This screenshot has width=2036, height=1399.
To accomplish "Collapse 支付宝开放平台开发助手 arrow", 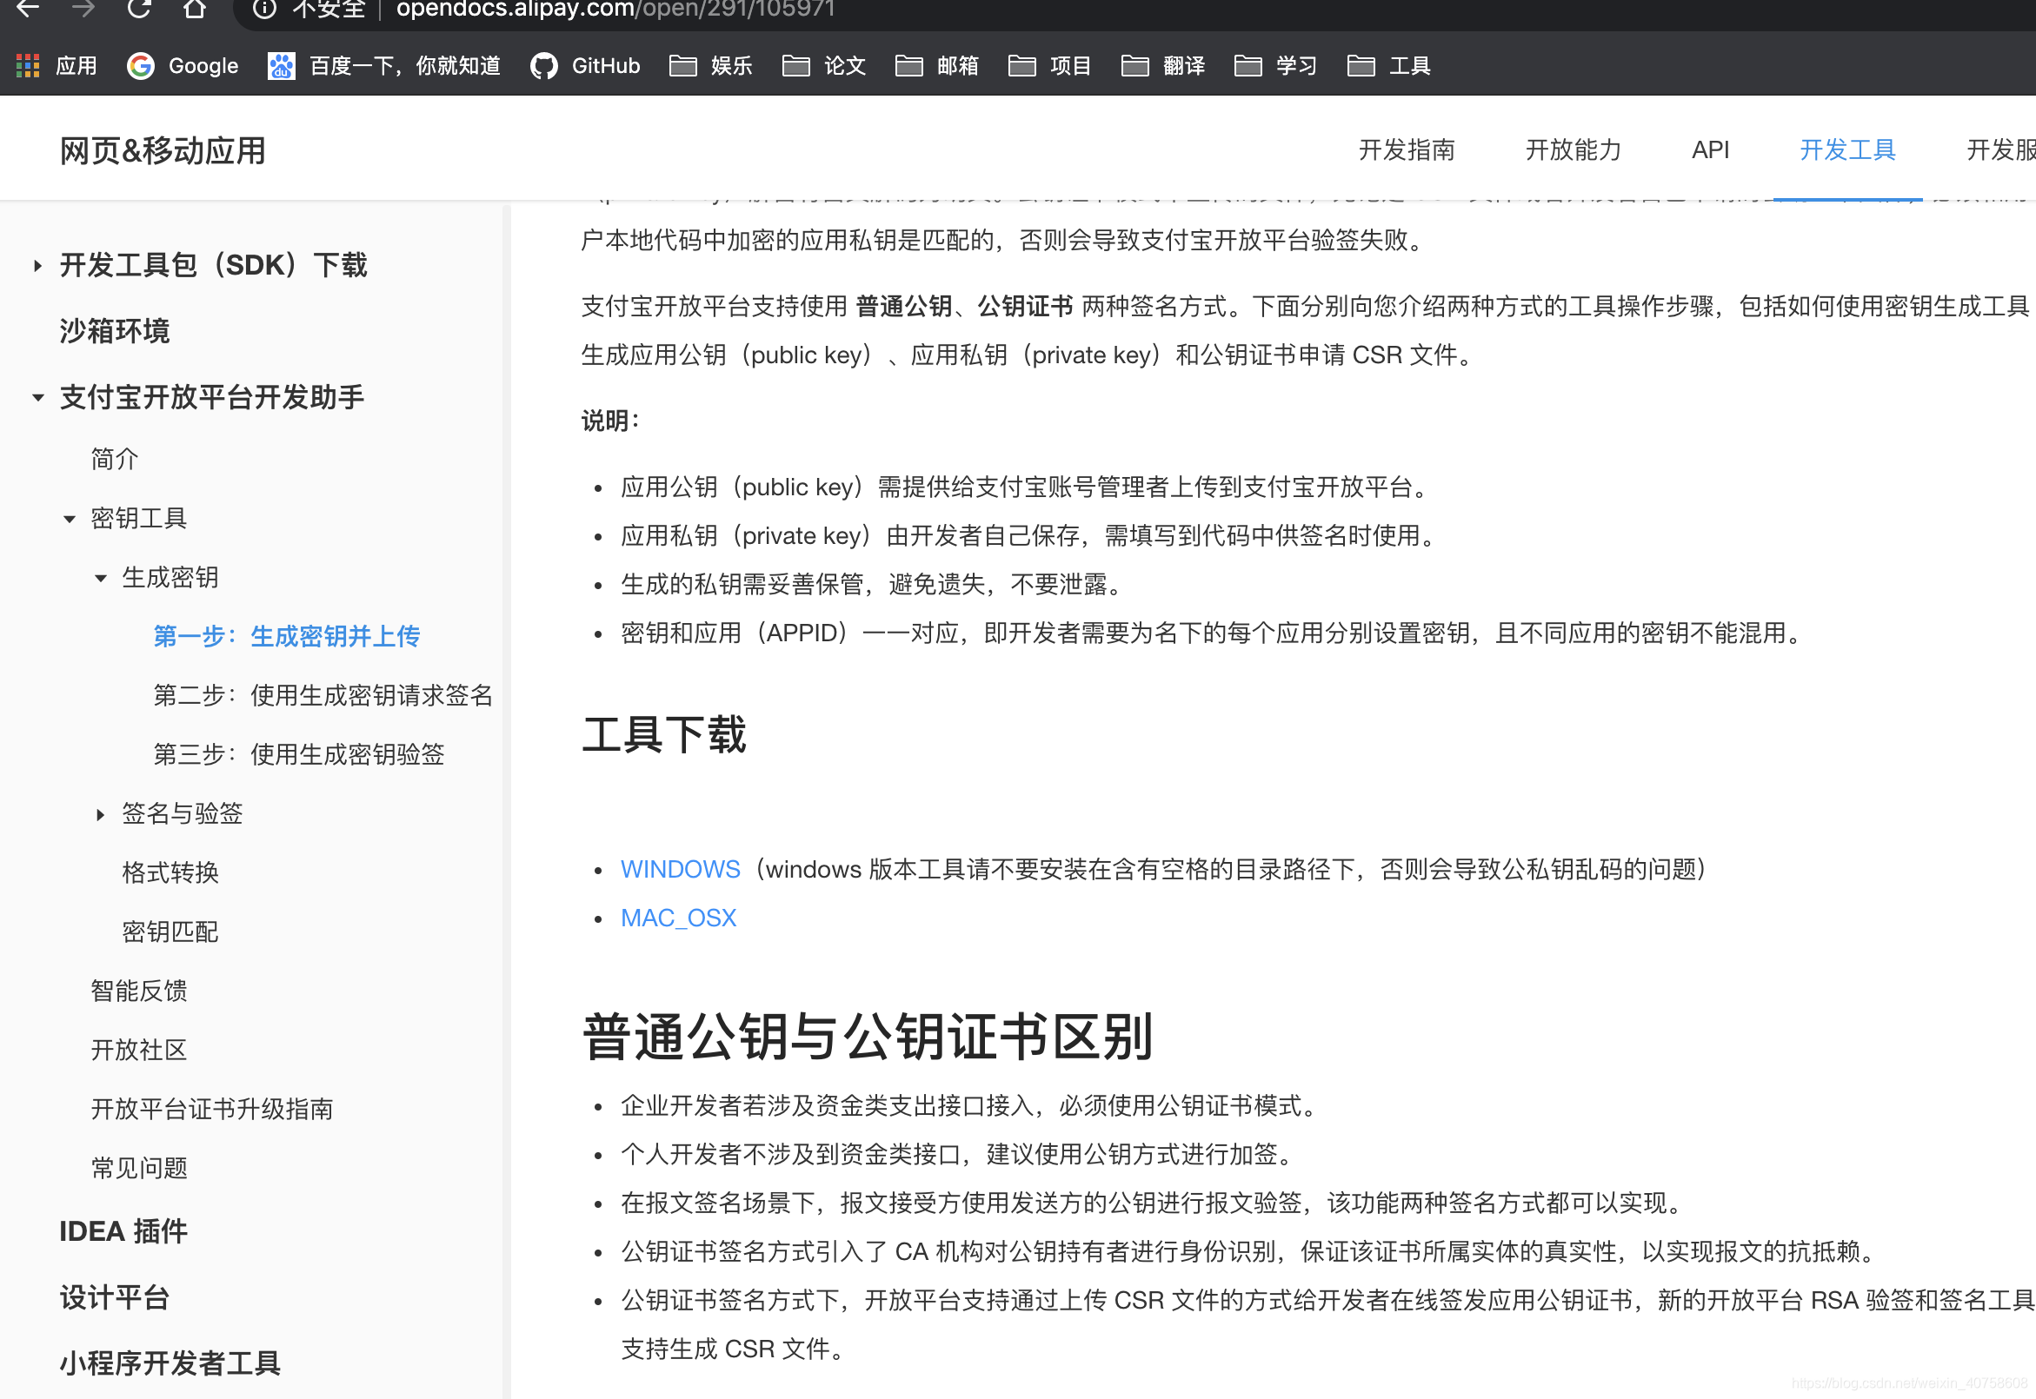I will [37, 398].
